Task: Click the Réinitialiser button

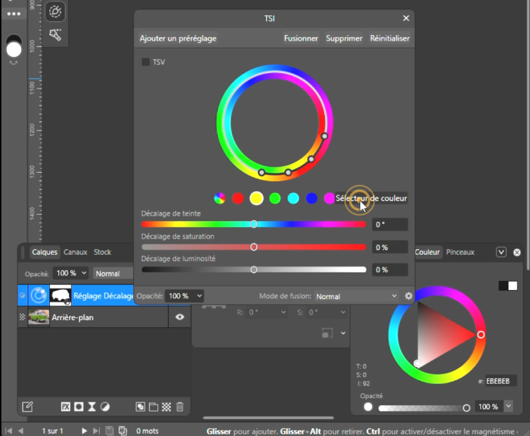Action: [389, 39]
